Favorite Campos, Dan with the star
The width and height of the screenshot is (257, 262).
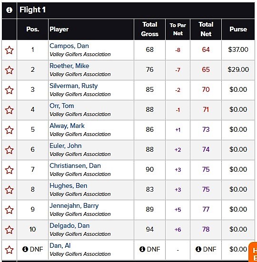(x=9, y=50)
